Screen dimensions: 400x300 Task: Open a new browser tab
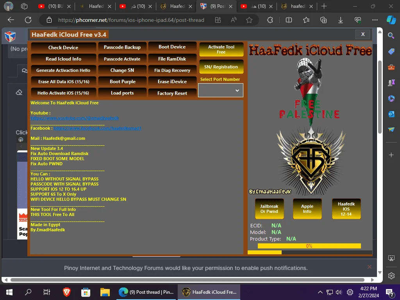pos(324,6)
